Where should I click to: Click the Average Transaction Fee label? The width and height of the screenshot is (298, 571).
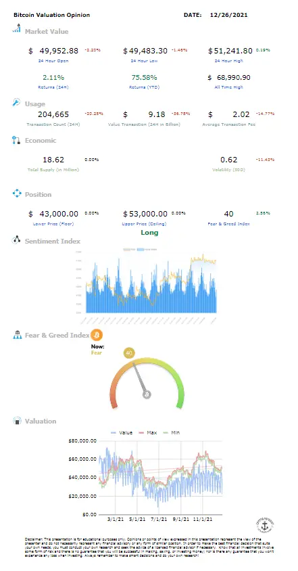coord(229,124)
